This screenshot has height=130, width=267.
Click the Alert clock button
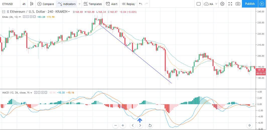111,4
